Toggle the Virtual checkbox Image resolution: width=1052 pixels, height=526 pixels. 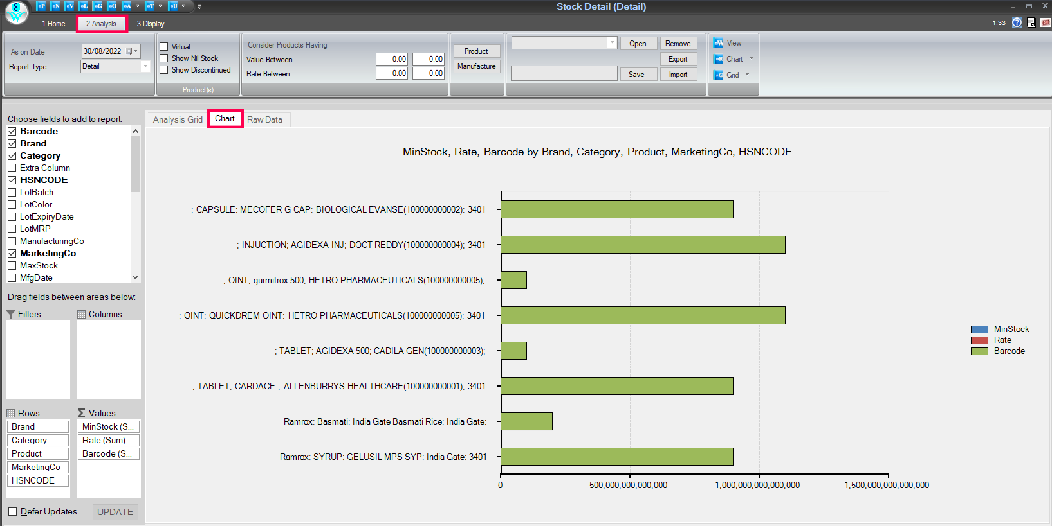[x=164, y=46]
